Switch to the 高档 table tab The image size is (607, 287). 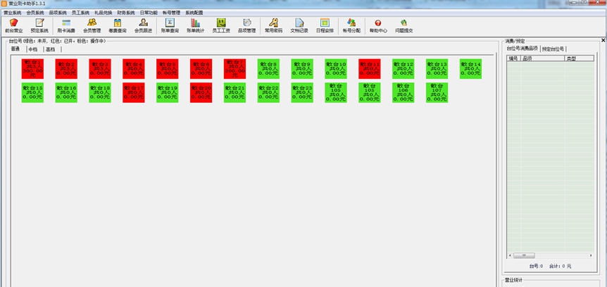51,49
